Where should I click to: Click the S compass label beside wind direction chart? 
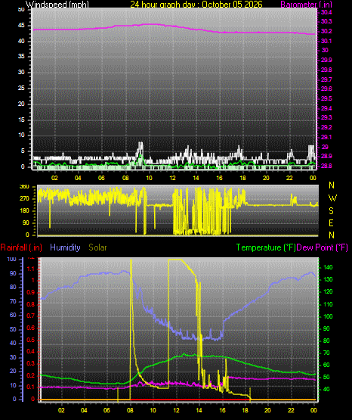tap(331, 211)
